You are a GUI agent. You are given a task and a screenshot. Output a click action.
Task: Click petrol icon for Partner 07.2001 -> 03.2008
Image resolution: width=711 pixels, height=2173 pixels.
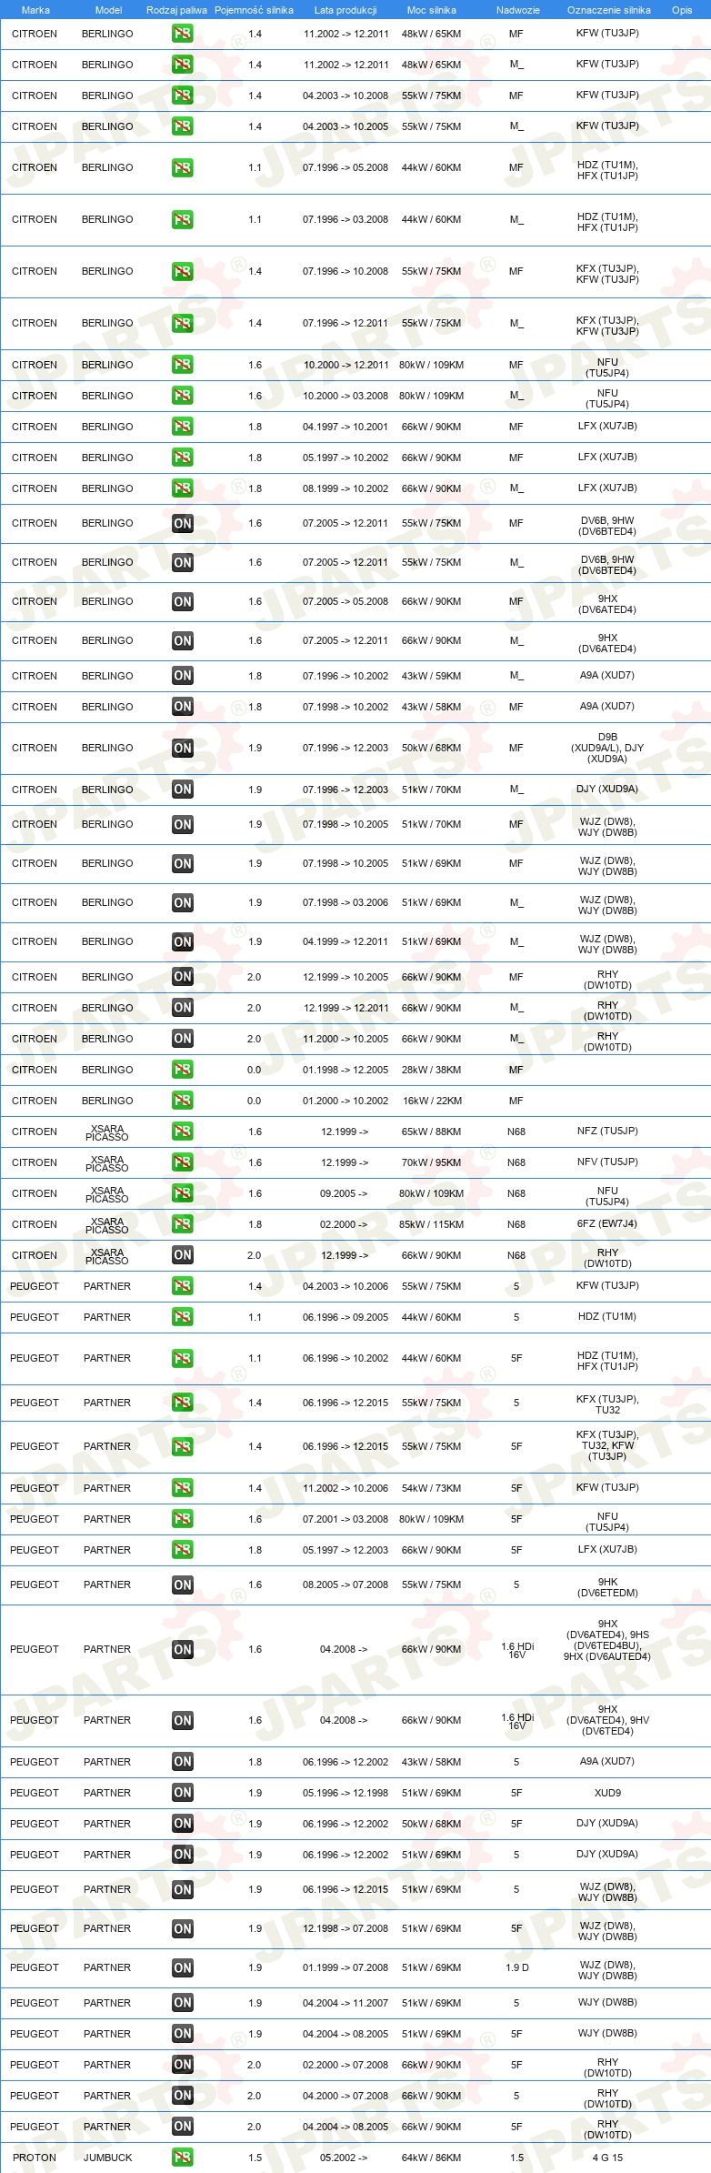(x=182, y=1518)
